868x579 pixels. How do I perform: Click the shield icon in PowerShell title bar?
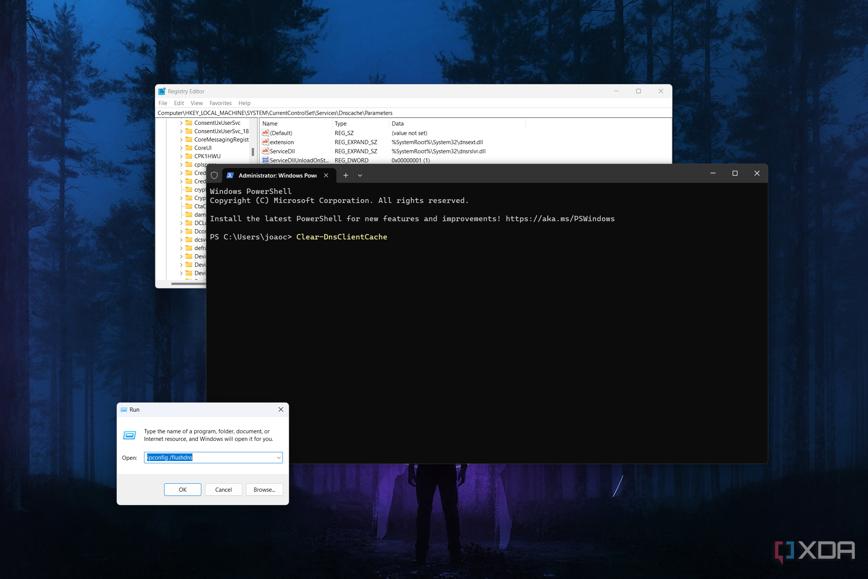214,175
